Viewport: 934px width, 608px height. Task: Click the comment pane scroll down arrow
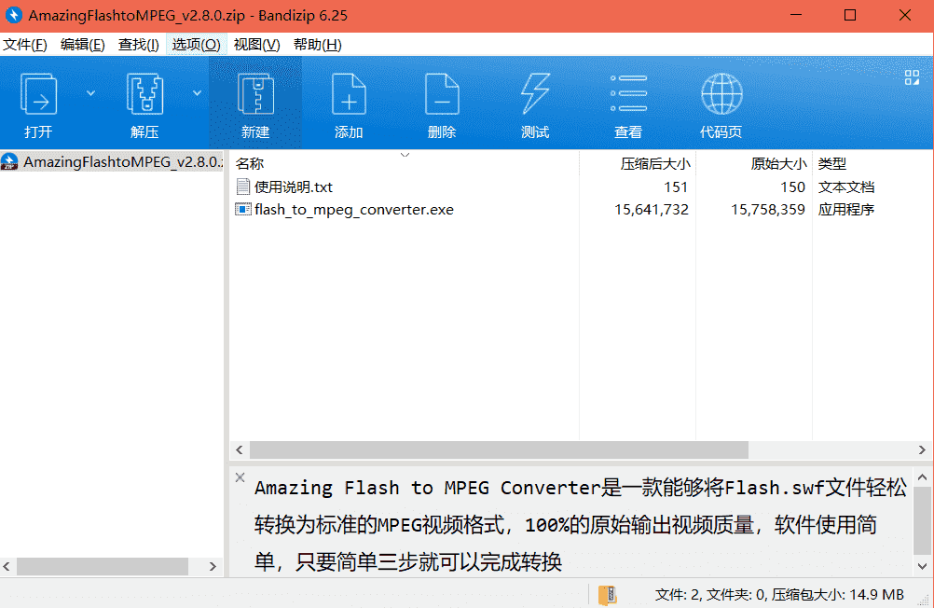[922, 566]
